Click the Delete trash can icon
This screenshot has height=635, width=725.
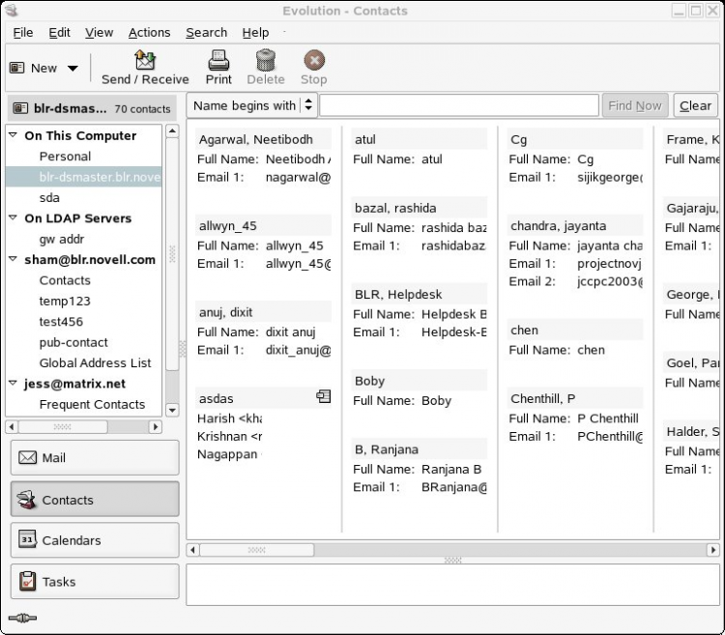point(266,60)
